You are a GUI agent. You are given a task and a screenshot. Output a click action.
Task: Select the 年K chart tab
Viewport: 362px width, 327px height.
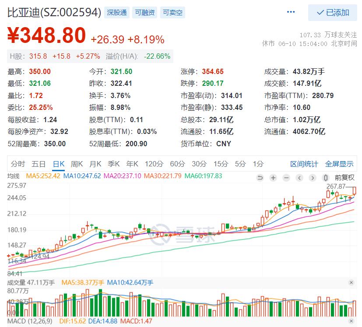pos(132,164)
